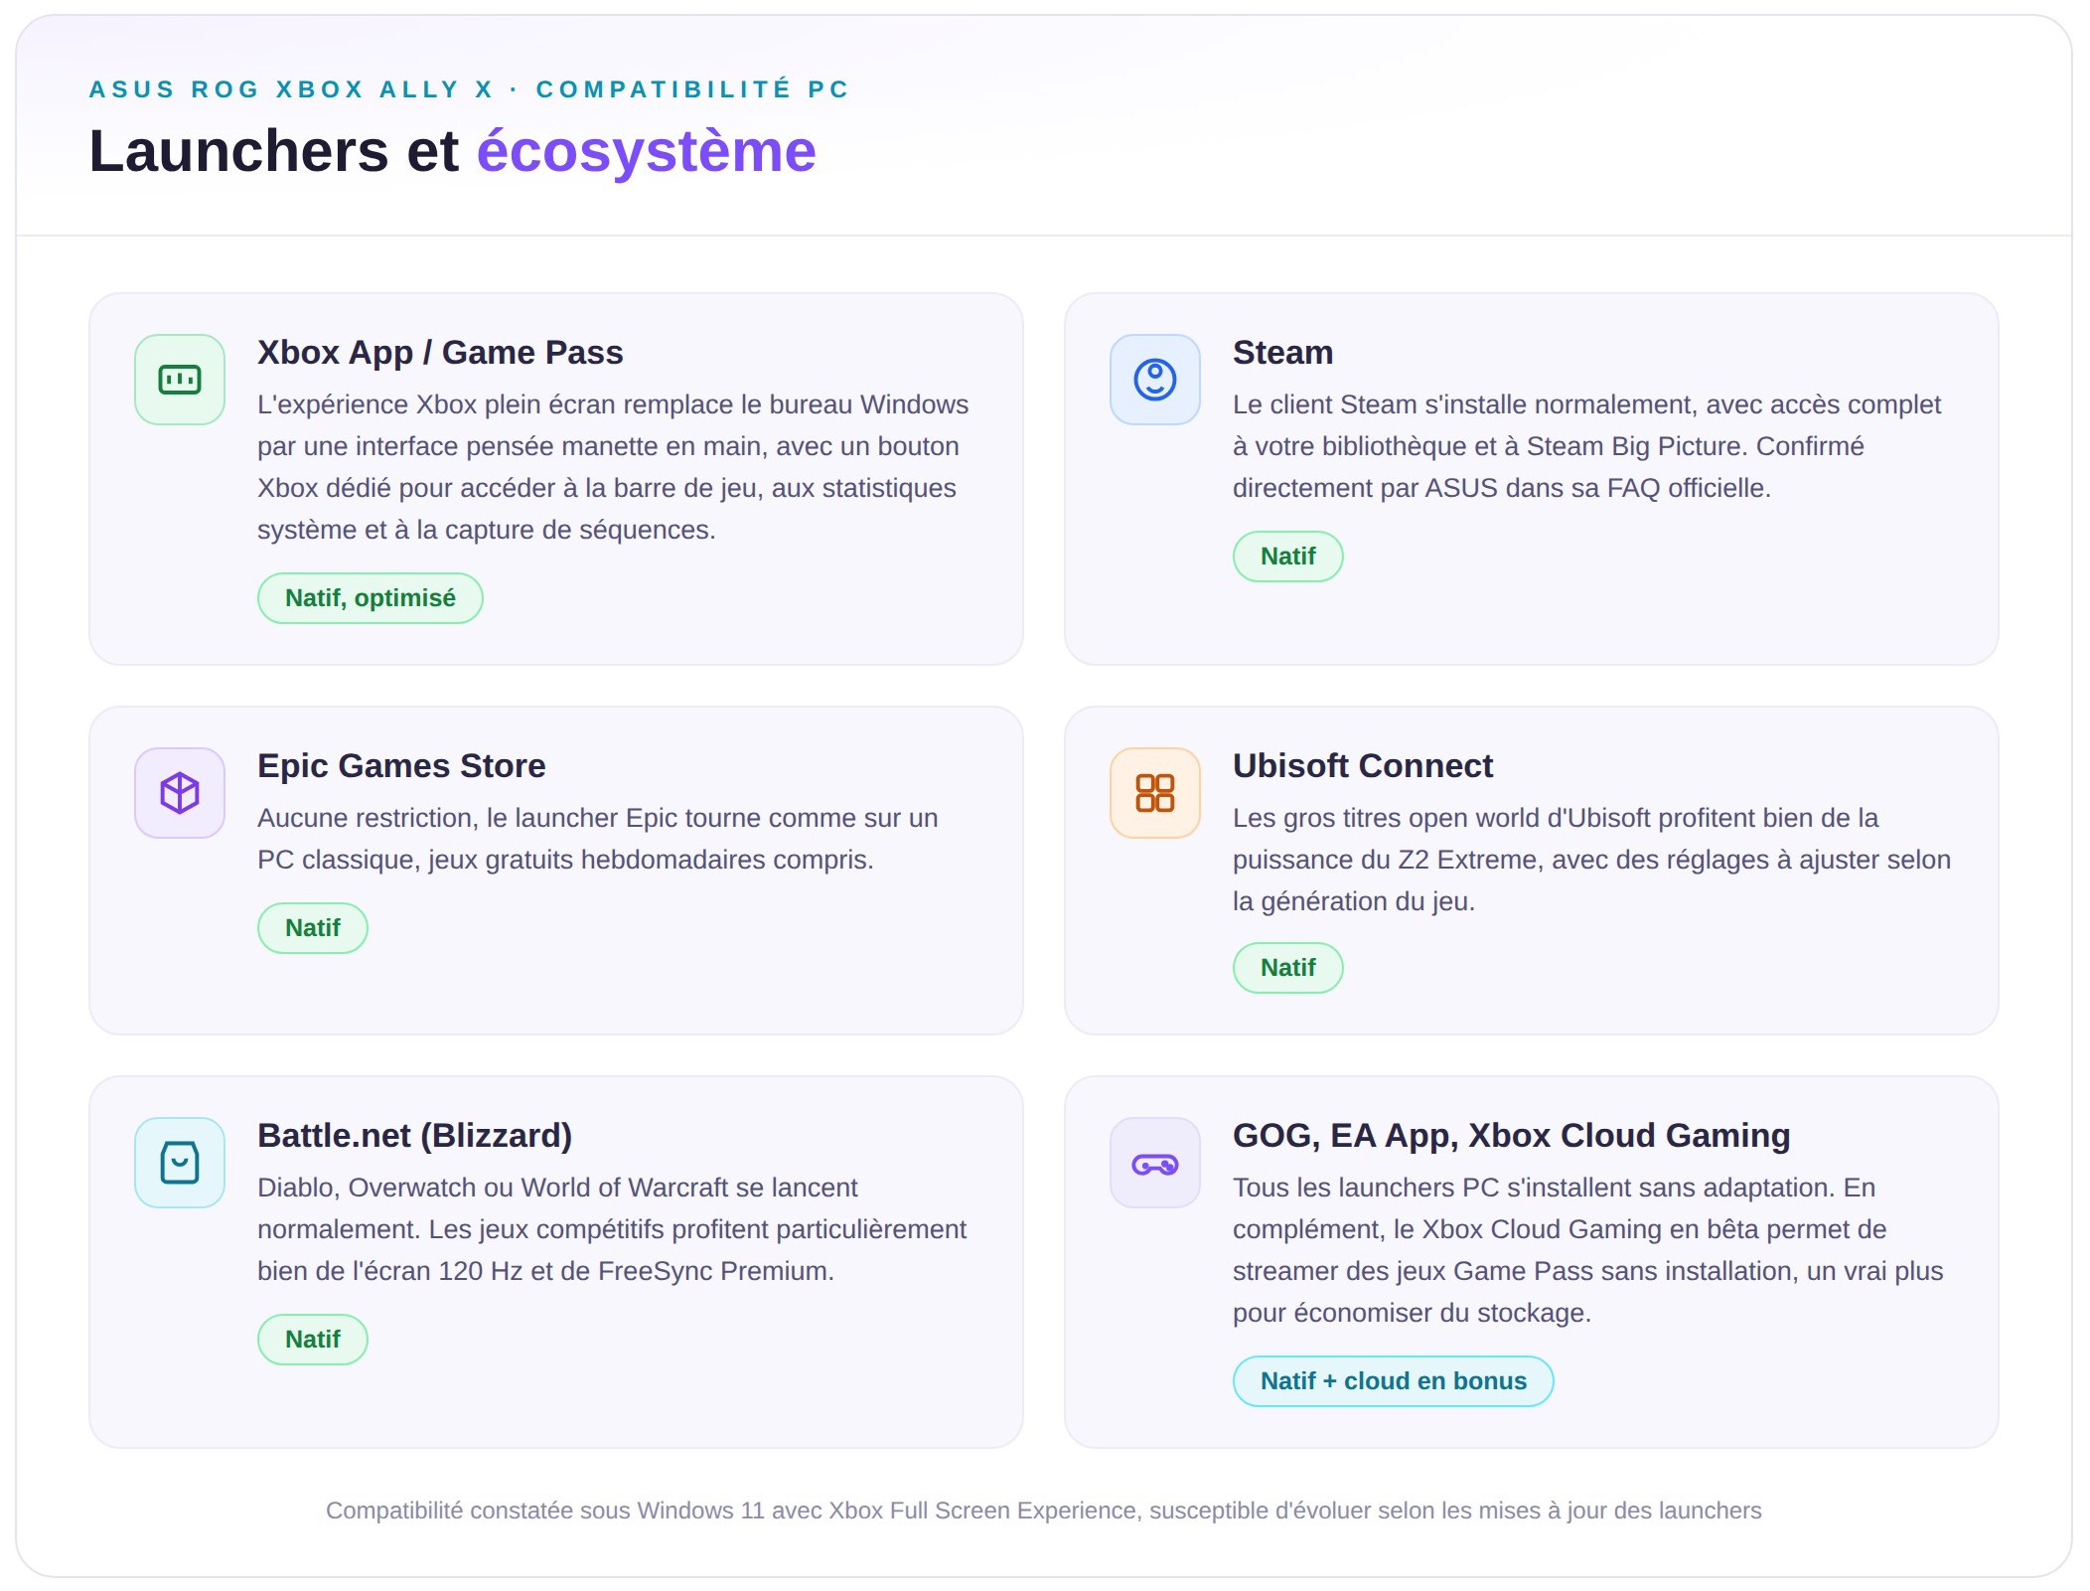The width and height of the screenshot is (2090, 1591).
Task: Click the green Xbox App card icon
Action: click(x=180, y=380)
